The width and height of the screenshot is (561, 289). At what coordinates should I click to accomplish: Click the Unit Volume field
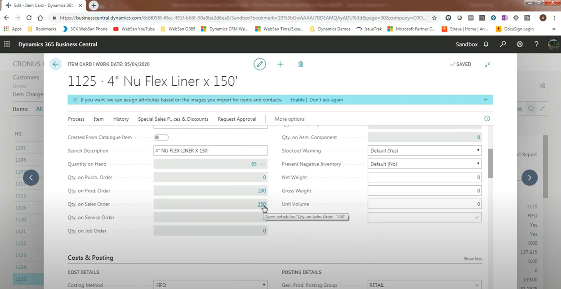point(424,204)
